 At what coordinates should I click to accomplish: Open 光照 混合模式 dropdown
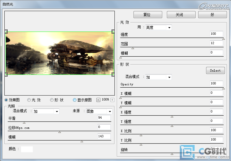[x=46, y=111]
